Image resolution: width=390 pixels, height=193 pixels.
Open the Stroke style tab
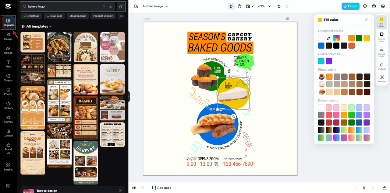pos(381,52)
